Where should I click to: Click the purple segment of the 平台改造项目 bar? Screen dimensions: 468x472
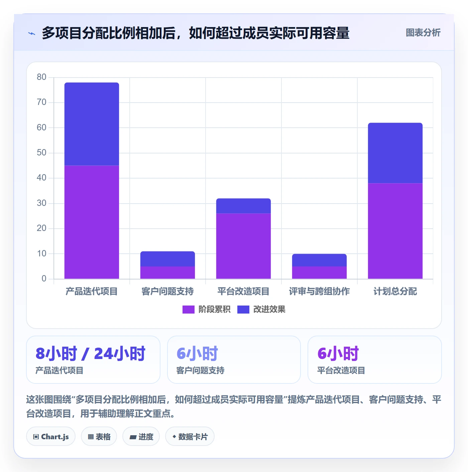tap(243, 246)
